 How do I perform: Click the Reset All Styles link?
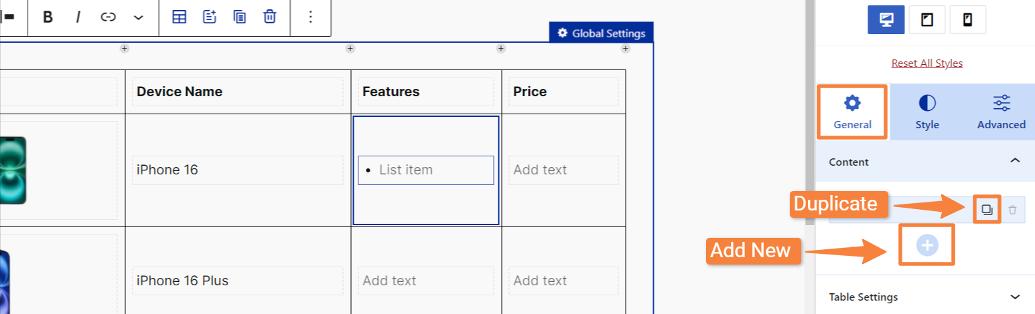pos(926,63)
